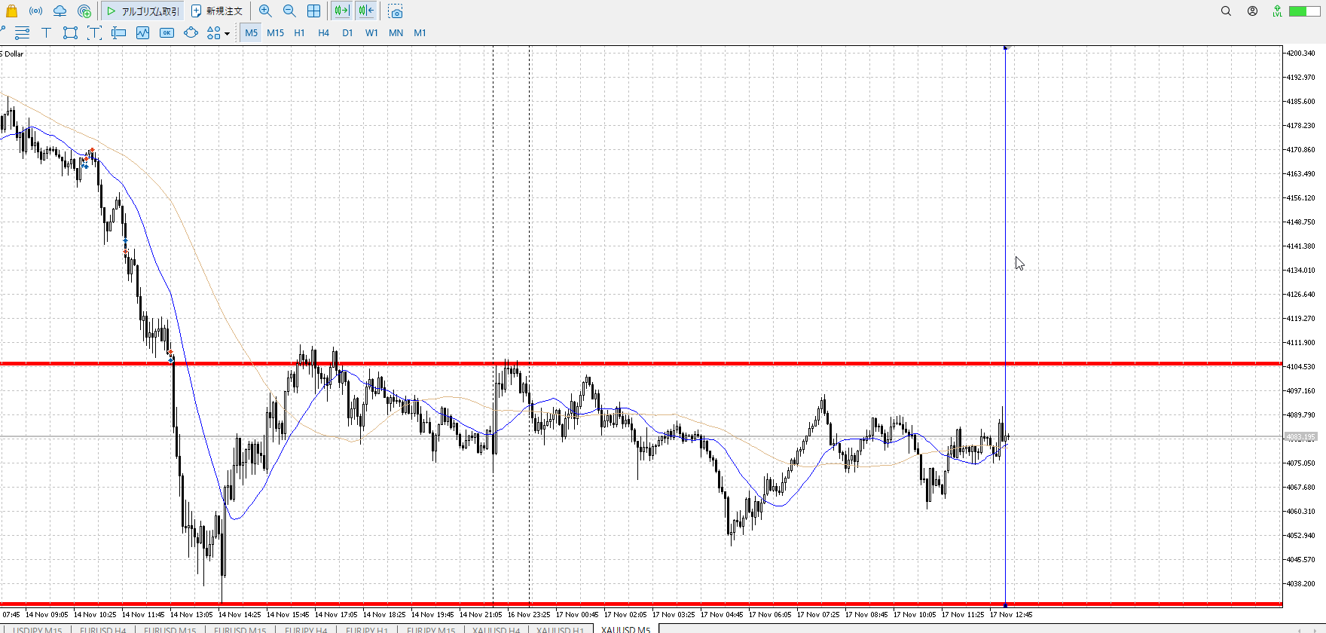Arrange chart windows as tiles
1326x633 pixels.
(313, 11)
